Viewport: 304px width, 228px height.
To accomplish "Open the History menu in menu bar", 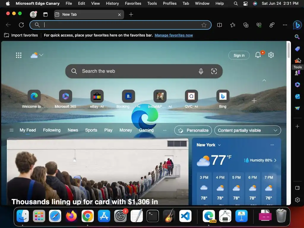I will 112,3.
